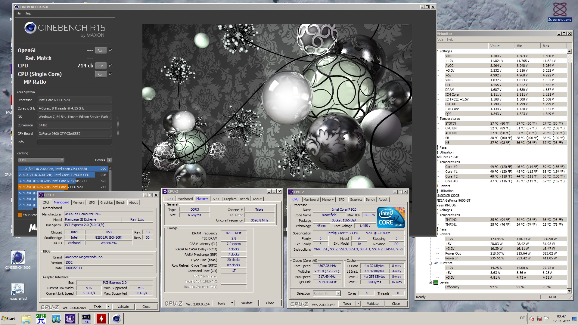The image size is (578, 325).
Task: Switch to About tab in Memory CPU-Z window
Action: tap(257, 199)
